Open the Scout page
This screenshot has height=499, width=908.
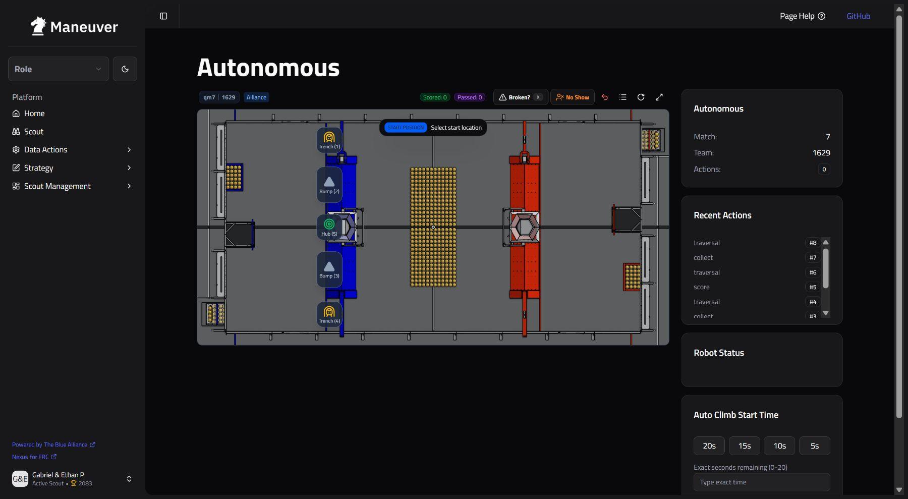pyautogui.click(x=73, y=132)
